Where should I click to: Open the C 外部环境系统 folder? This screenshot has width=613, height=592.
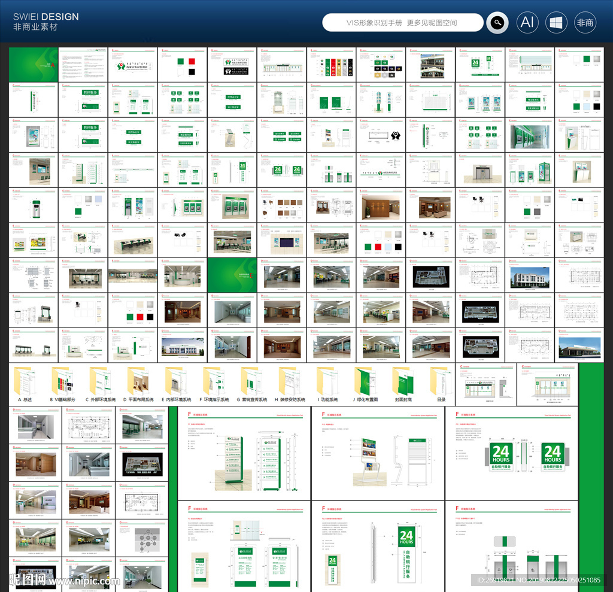coord(101,384)
